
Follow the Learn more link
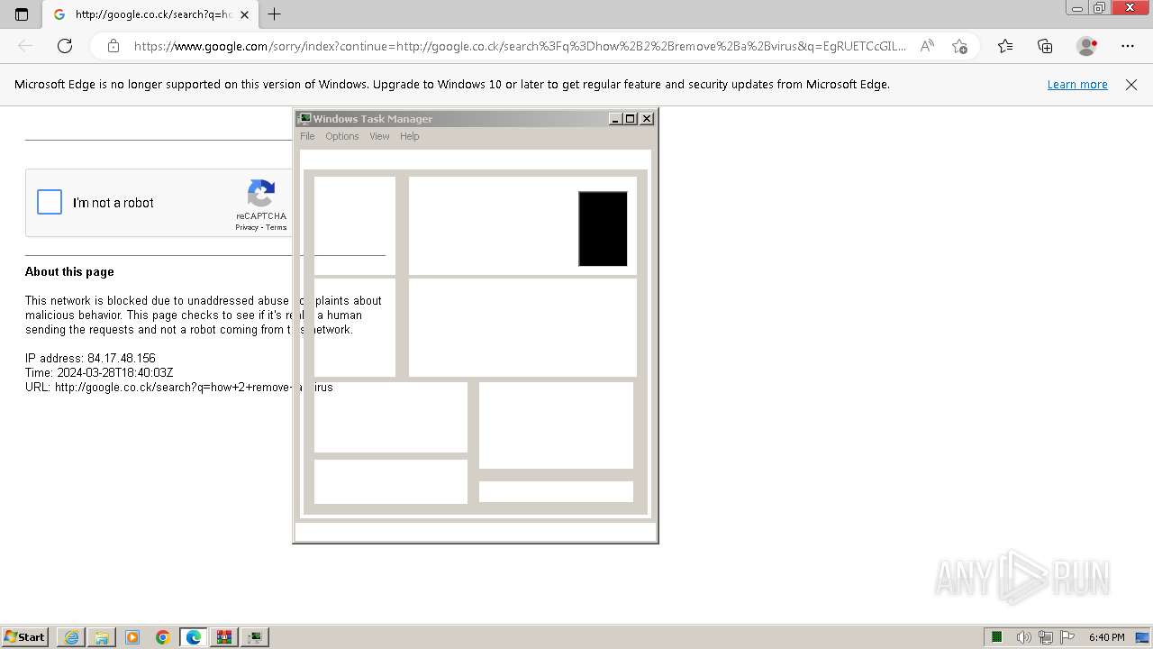coord(1077,85)
